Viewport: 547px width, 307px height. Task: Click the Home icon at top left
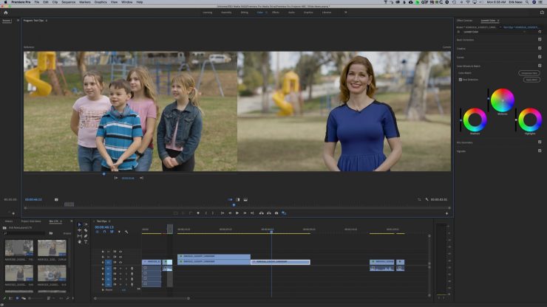click(x=6, y=13)
